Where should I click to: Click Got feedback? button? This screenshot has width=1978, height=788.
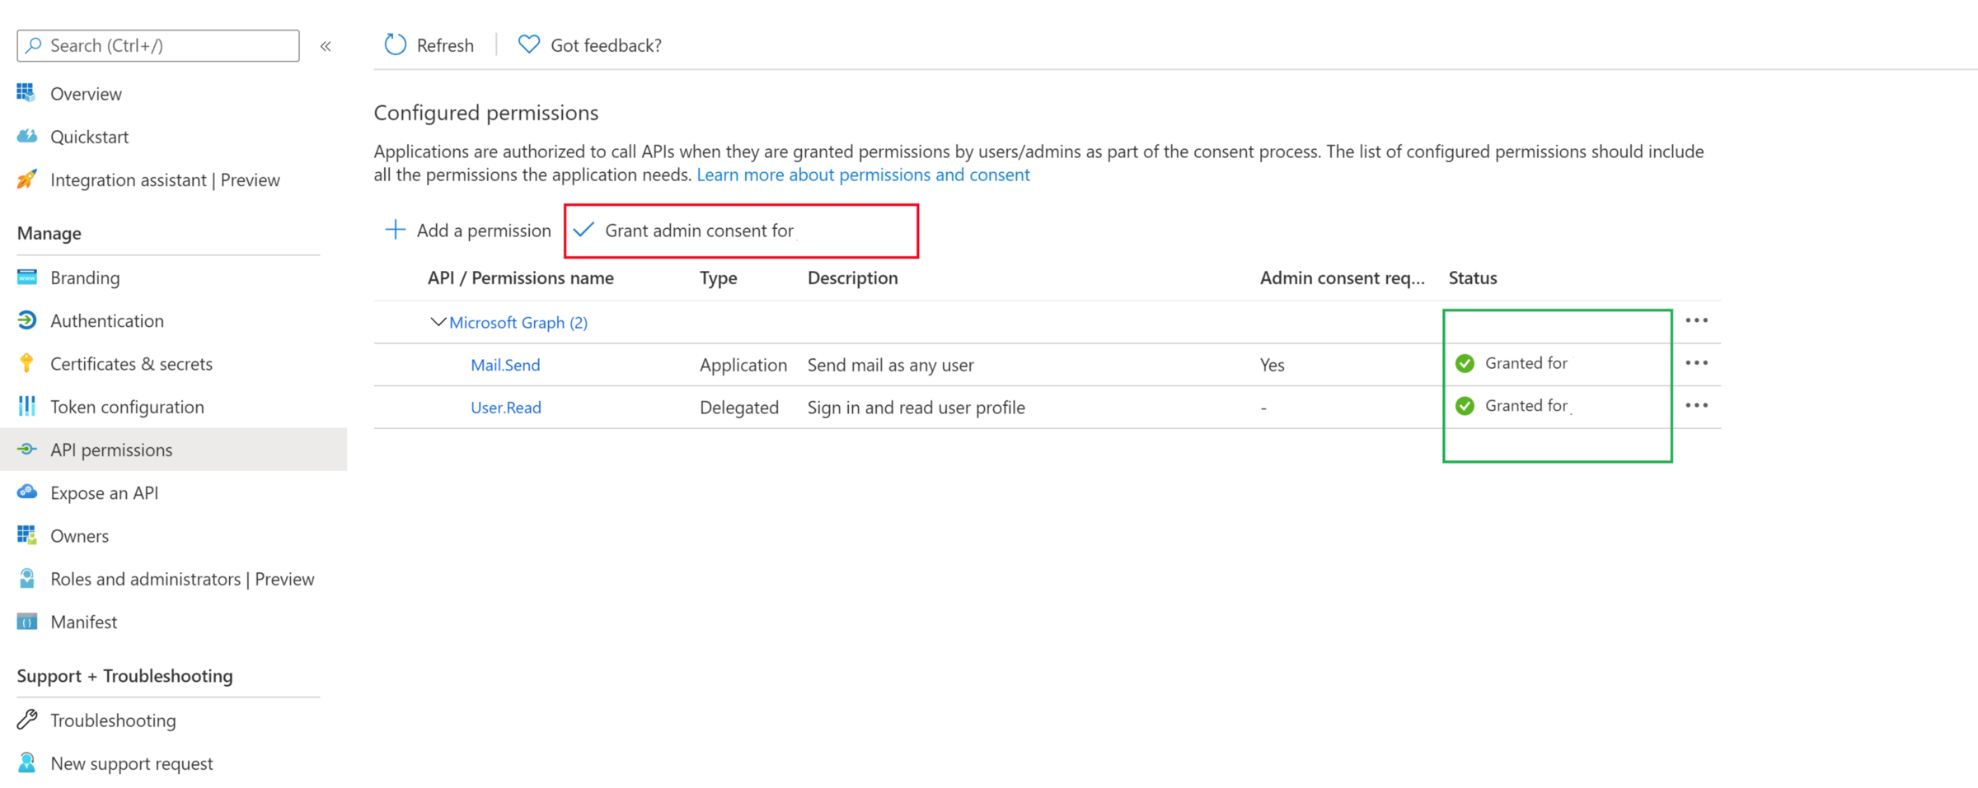(x=590, y=44)
